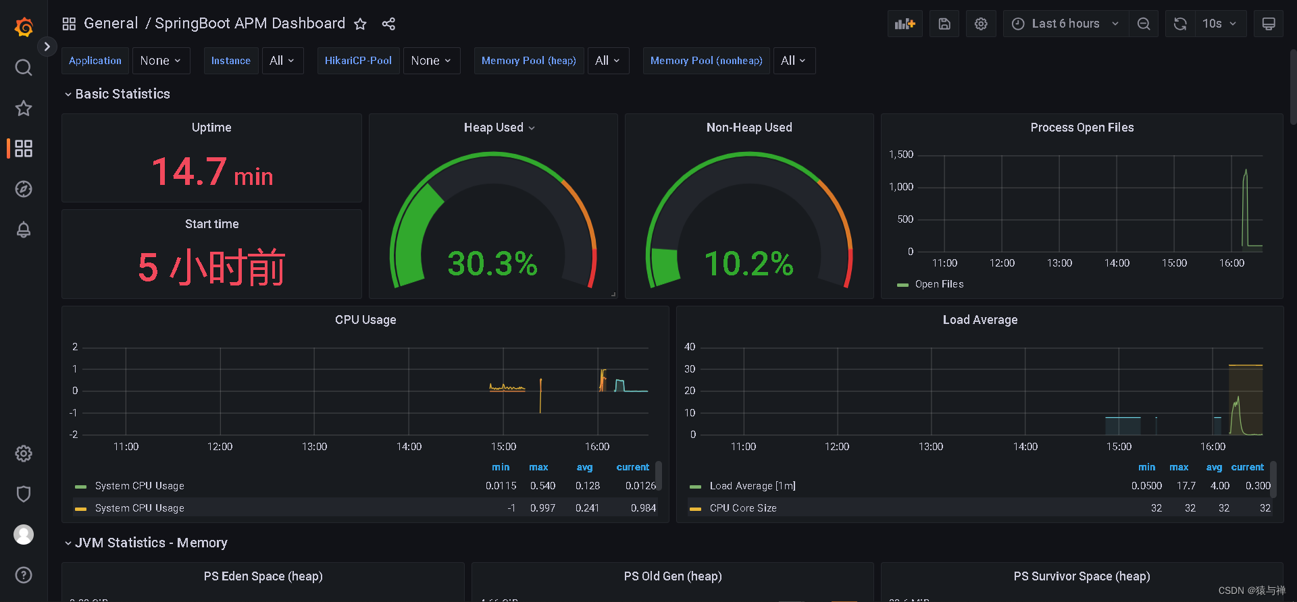
Task: Click the dashboard page vertical scrollbar
Action: 1293,88
